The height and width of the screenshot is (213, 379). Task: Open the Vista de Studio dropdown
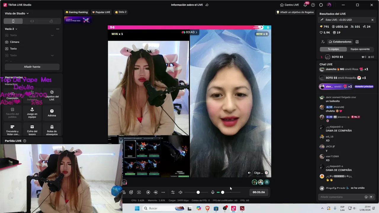click(x=17, y=13)
